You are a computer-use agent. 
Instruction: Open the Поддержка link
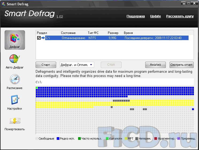pyautogui.click(x=136, y=16)
